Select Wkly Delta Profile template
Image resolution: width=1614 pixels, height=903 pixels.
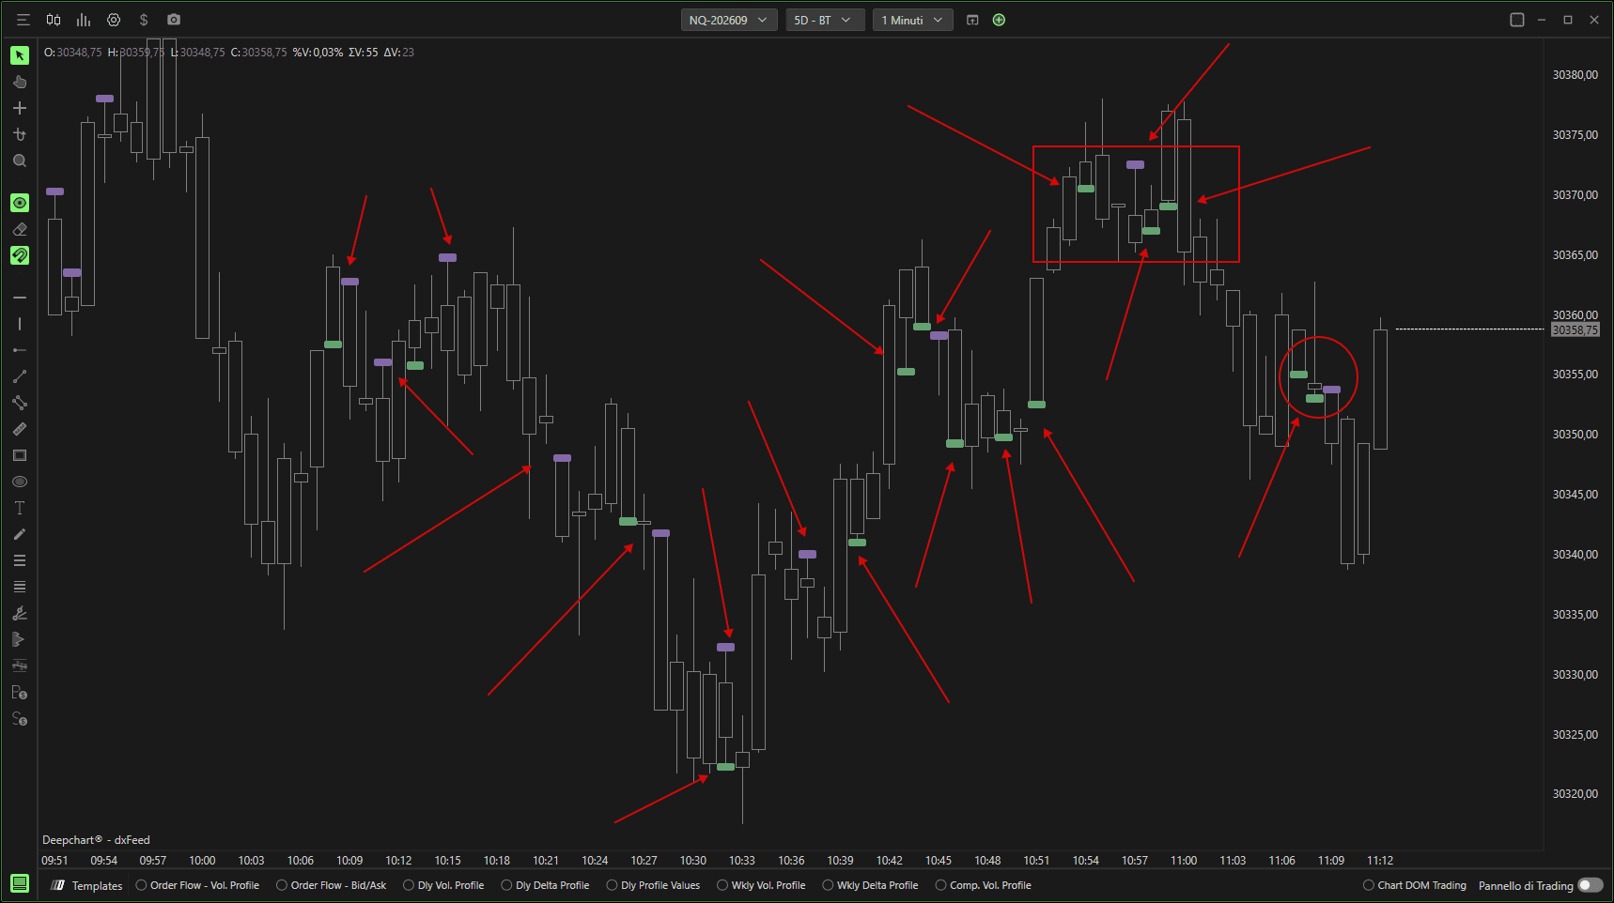pyautogui.click(x=871, y=885)
